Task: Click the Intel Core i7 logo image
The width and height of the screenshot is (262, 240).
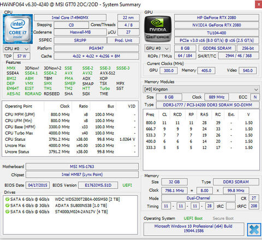Action: (18, 29)
